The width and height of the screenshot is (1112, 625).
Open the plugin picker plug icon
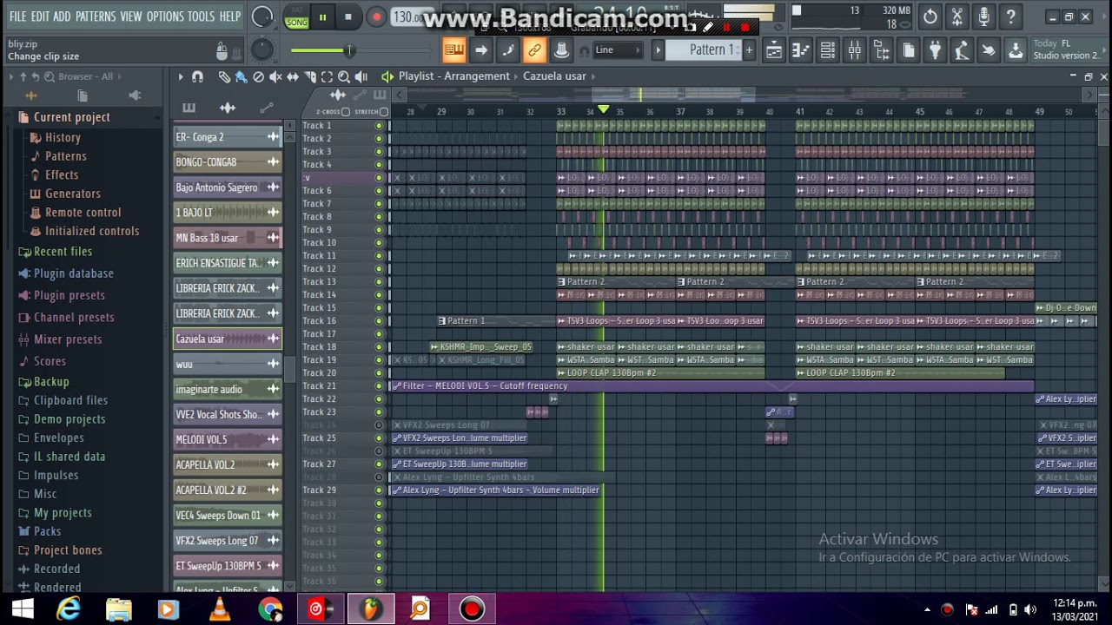click(935, 50)
